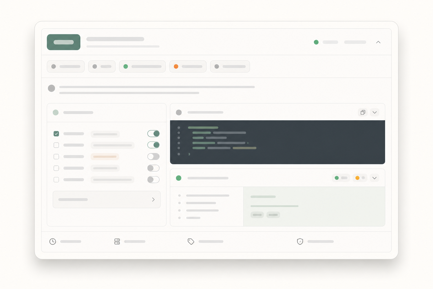Screen dimensions: 433x289
Task: Click the tag icon in the footer
Action: (191, 242)
